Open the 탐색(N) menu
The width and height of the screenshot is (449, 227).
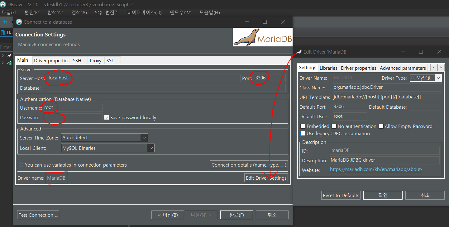pyautogui.click(x=55, y=12)
